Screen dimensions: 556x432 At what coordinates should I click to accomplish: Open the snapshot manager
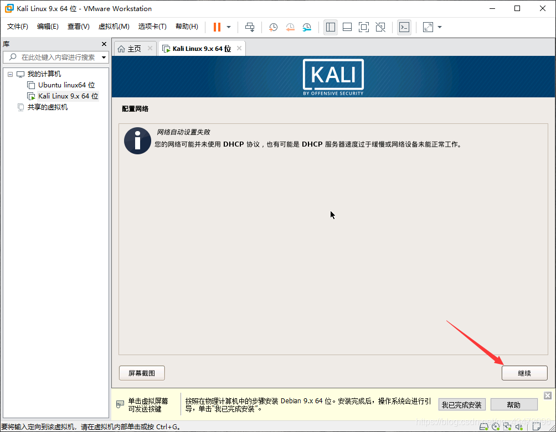coord(307,27)
